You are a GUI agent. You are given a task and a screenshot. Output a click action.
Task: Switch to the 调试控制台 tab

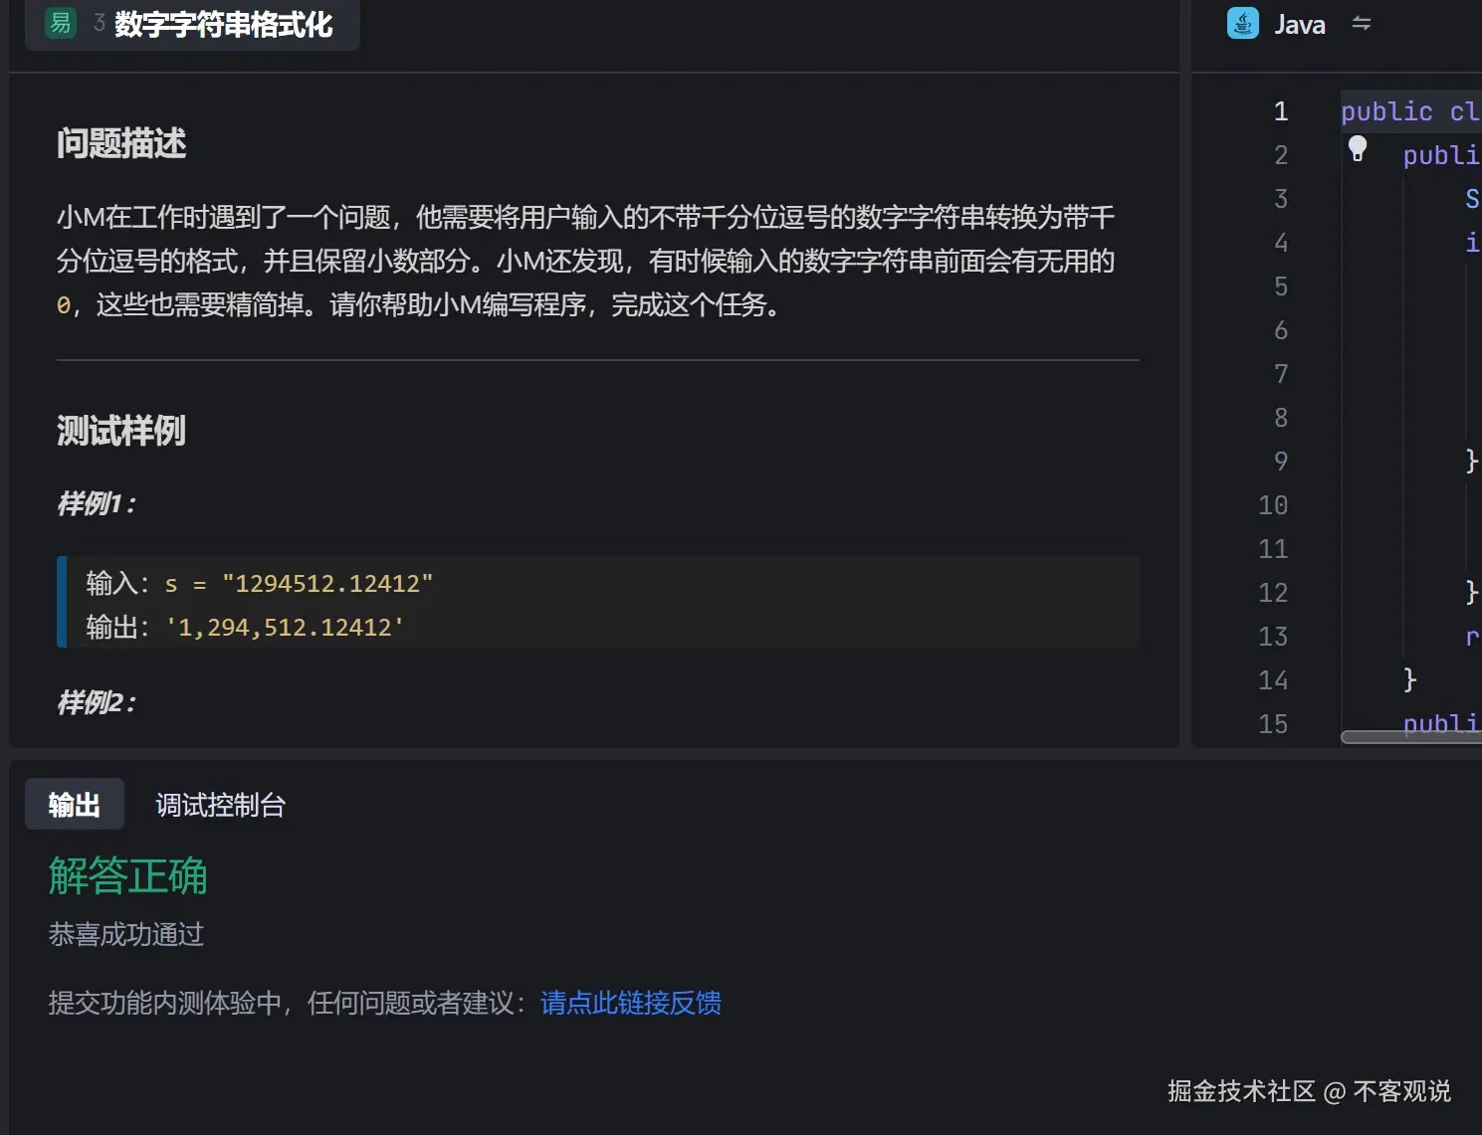220,806
